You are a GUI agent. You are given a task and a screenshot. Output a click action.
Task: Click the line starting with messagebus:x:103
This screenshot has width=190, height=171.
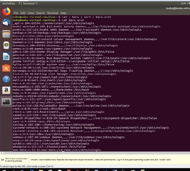(x=57, y=87)
